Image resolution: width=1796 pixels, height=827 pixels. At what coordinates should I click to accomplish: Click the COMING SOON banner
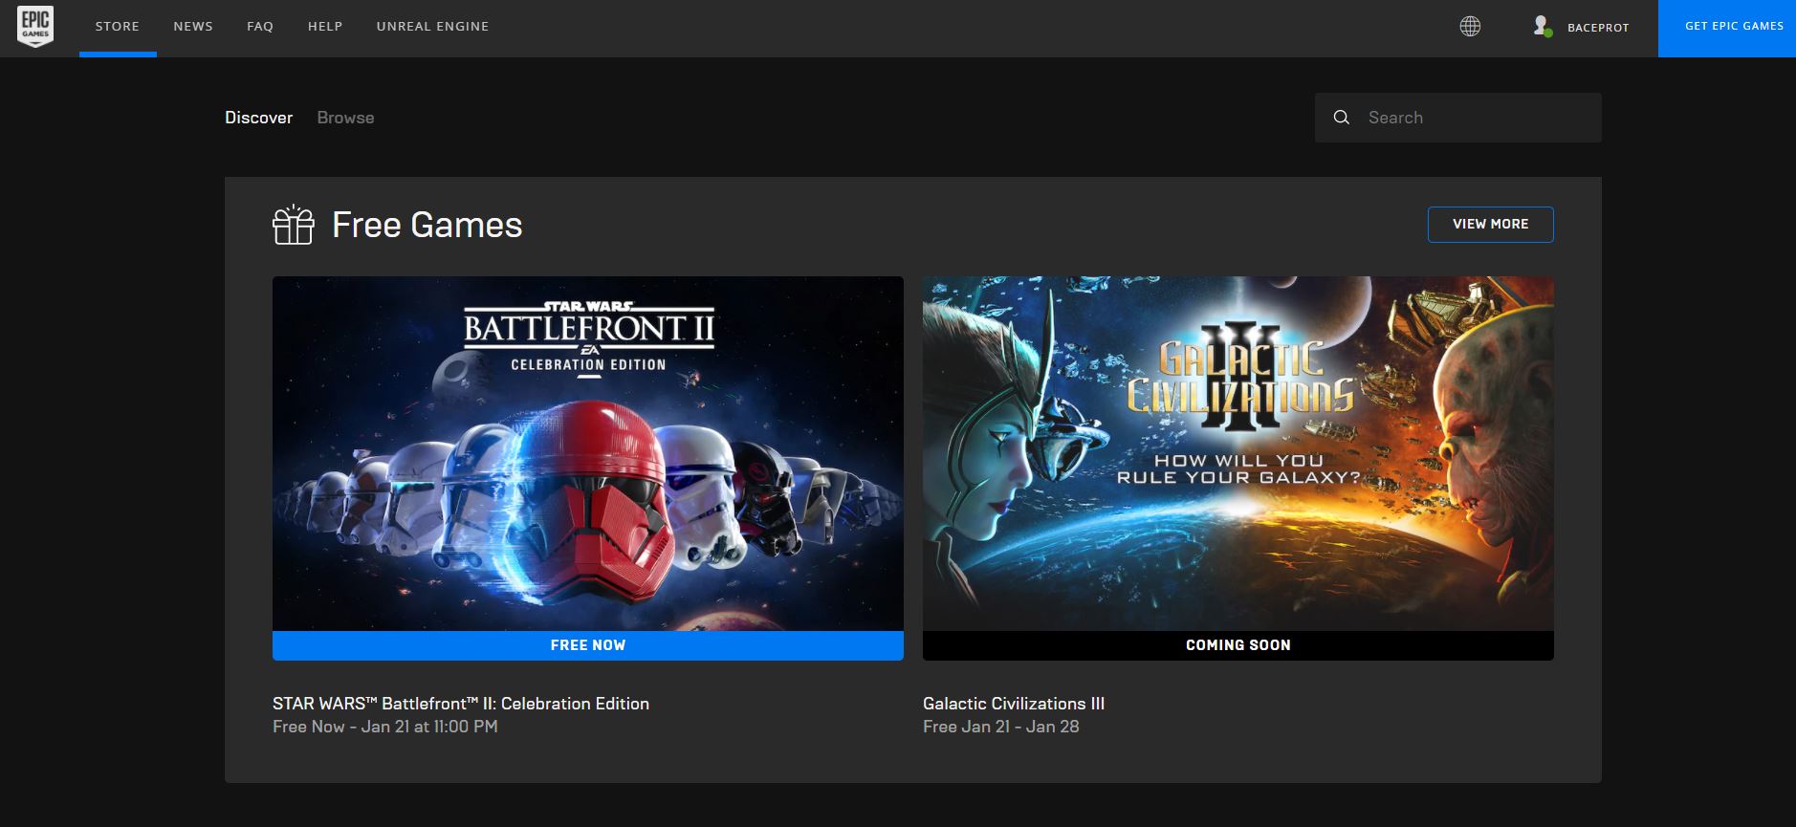pos(1238,645)
